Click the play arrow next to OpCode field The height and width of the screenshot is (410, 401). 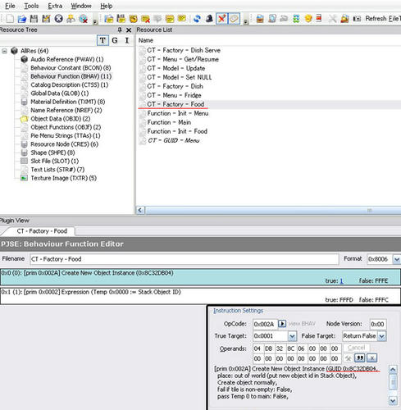(x=282, y=324)
